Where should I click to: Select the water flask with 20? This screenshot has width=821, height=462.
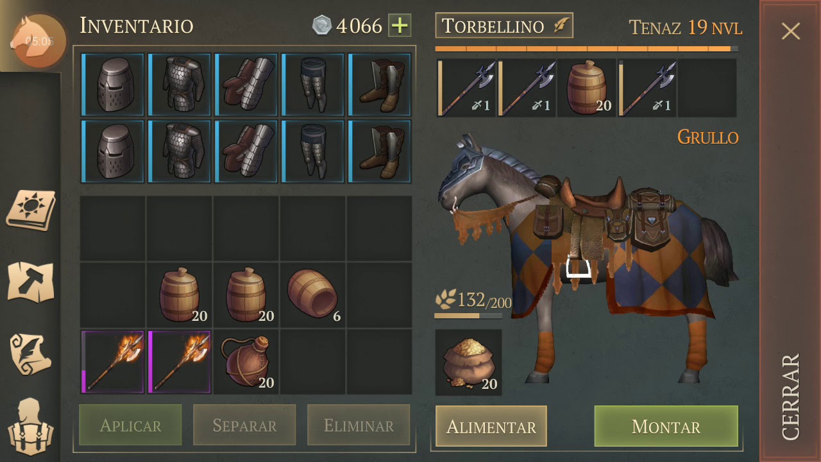pos(246,361)
